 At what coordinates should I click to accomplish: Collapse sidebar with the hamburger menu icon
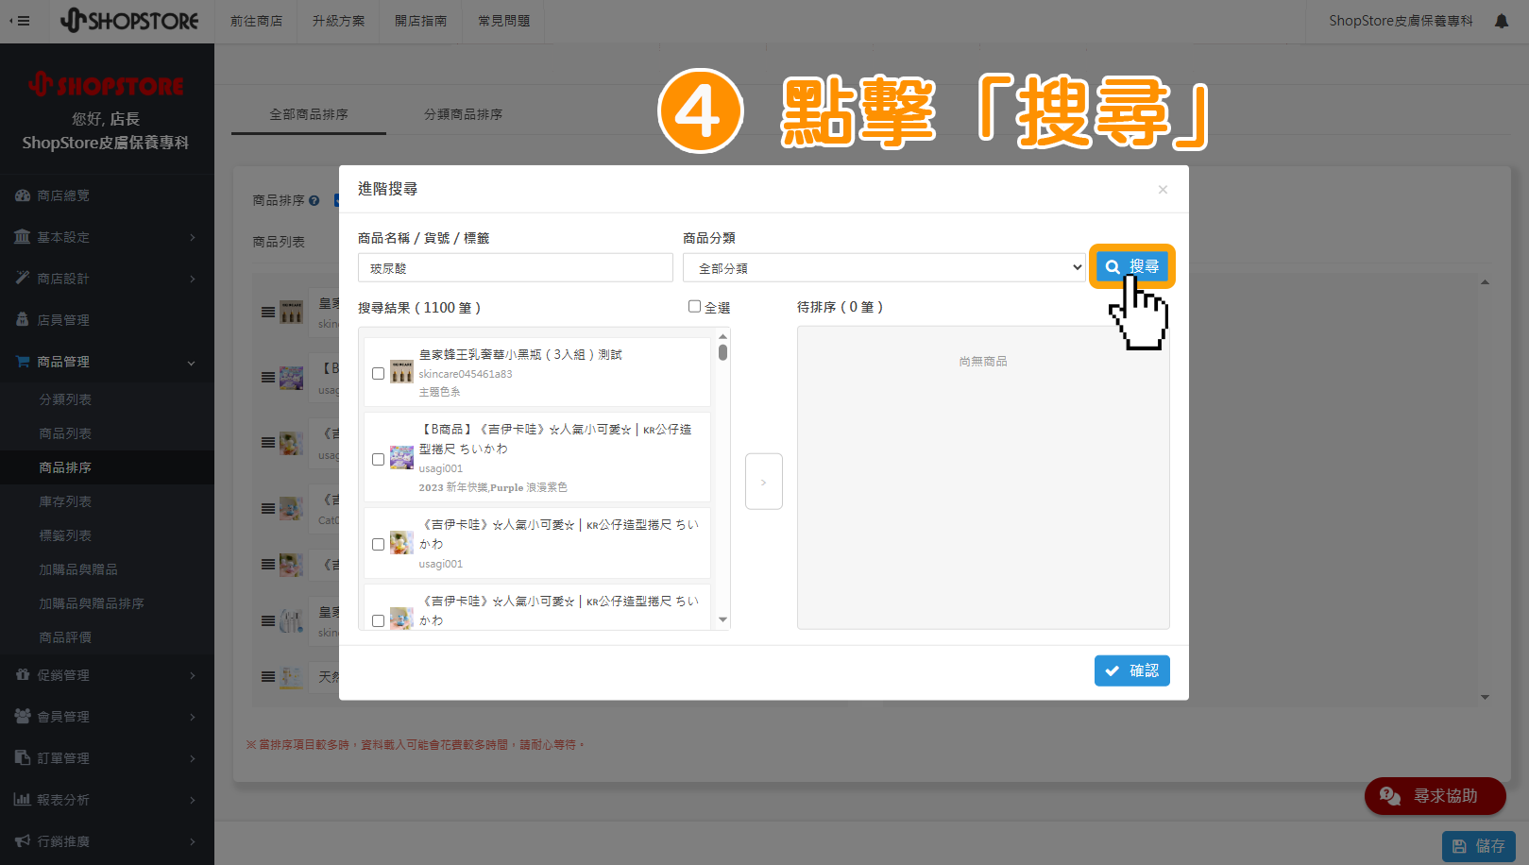pos(20,21)
